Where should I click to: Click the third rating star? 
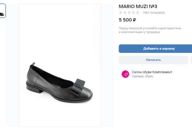pyautogui.click(x=129, y=12)
